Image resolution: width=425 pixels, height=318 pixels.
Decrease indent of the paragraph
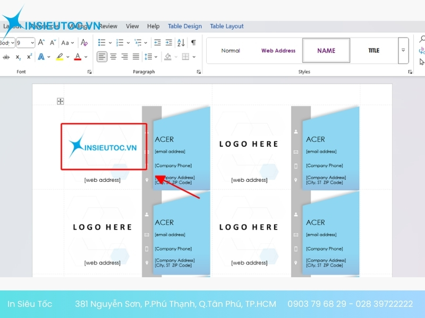(x=157, y=42)
